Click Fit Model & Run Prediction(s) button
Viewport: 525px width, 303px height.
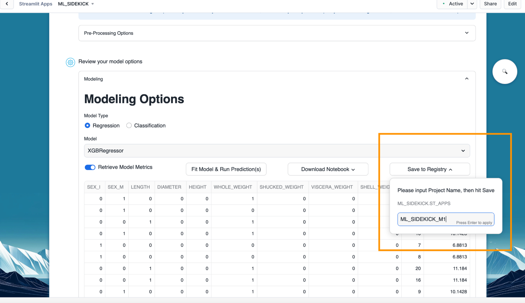(x=226, y=169)
